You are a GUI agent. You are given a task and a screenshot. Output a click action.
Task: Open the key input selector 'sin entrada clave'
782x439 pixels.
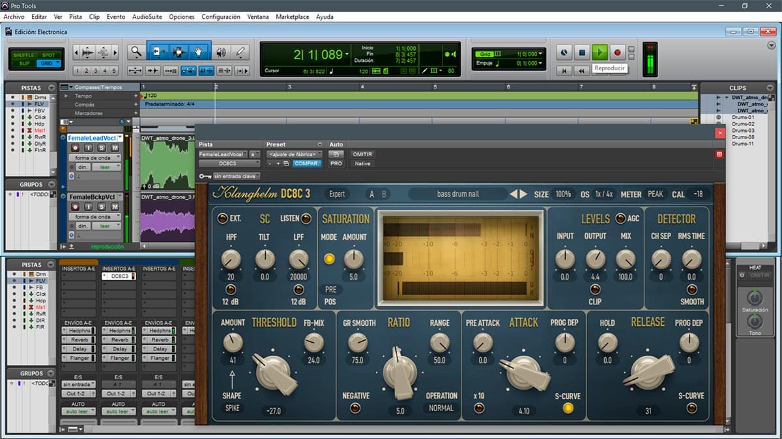[237, 176]
